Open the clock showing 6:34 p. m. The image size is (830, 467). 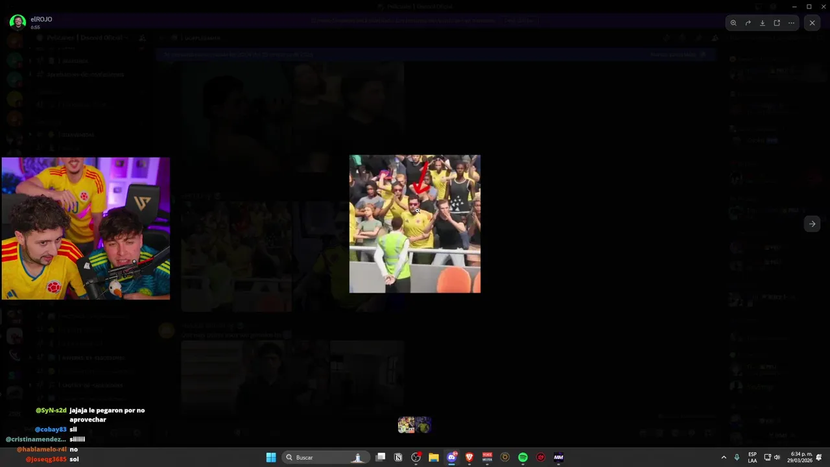(800, 457)
